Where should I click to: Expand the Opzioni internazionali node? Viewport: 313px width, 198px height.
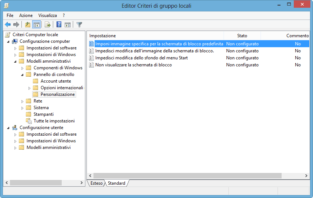click(29, 88)
